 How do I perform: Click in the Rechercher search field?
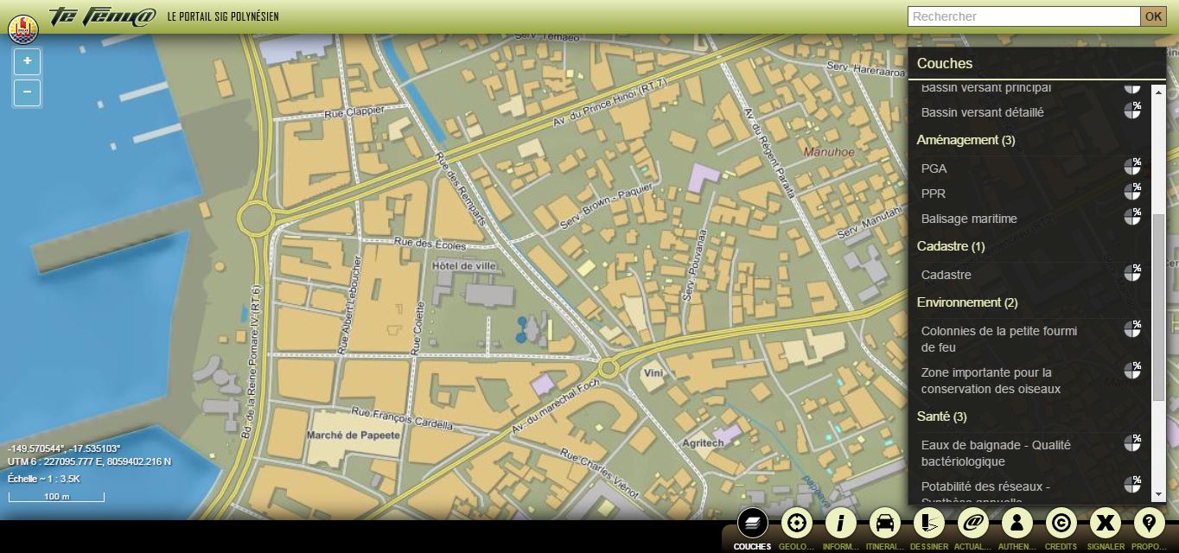(1023, 16)
